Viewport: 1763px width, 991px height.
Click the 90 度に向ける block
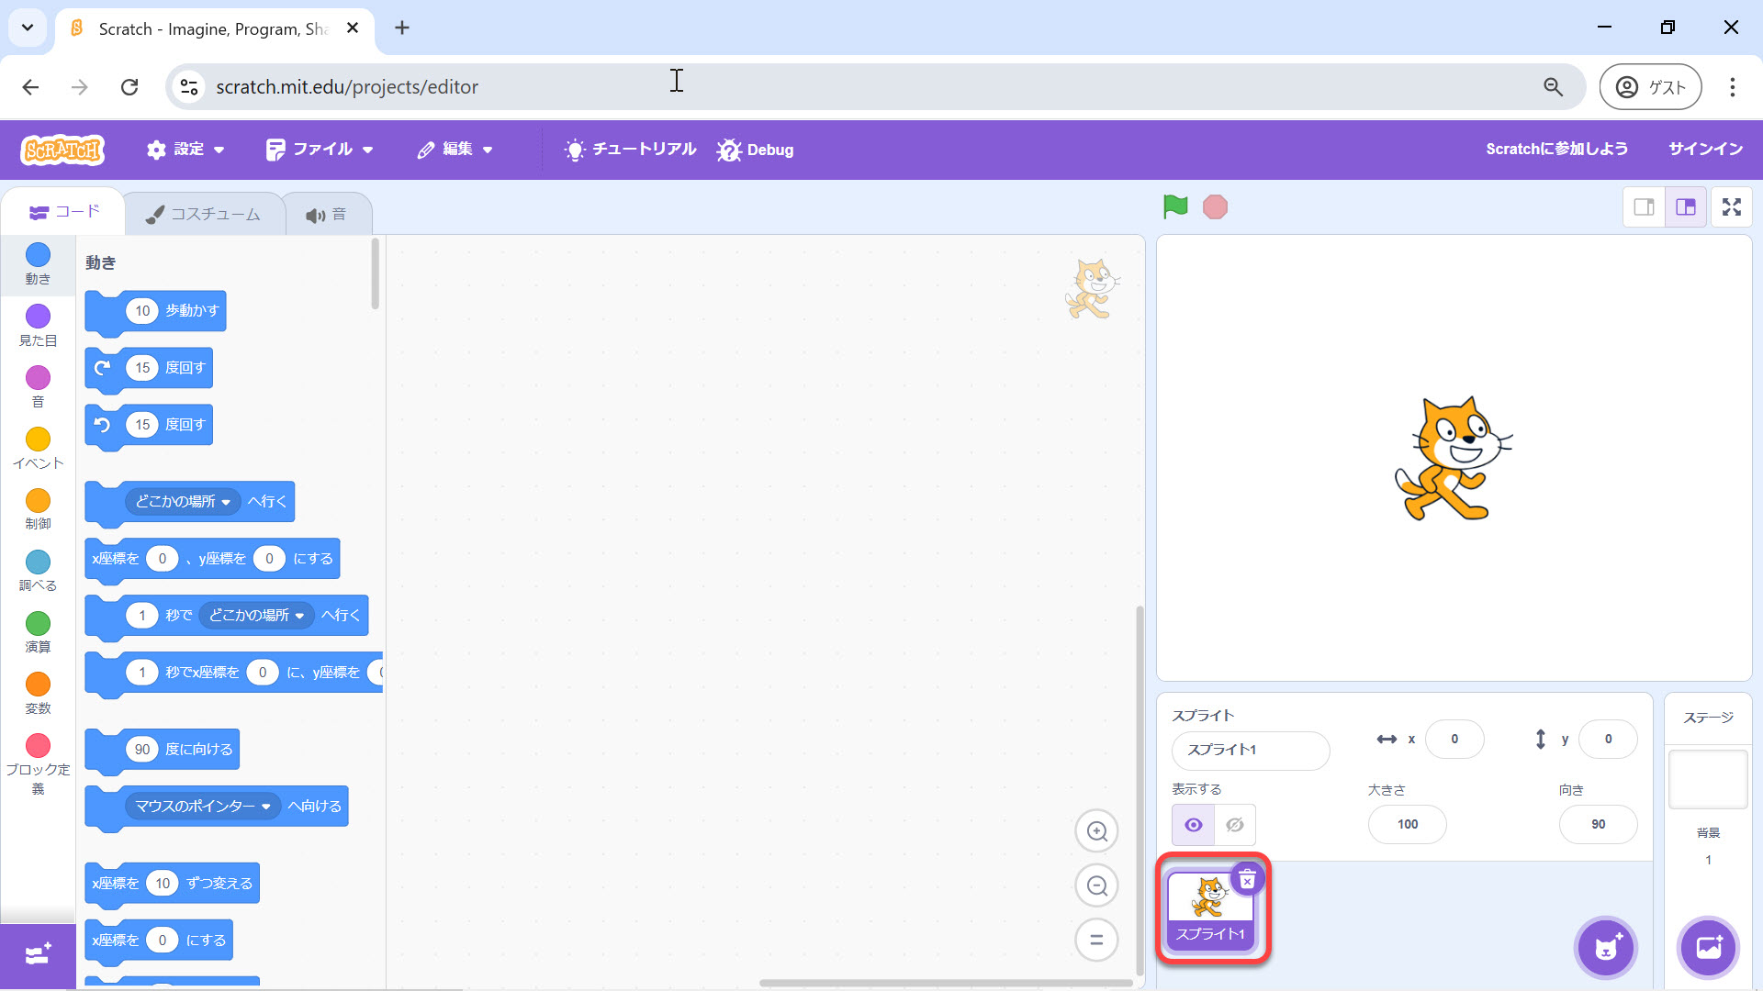[x=163, y=751]
